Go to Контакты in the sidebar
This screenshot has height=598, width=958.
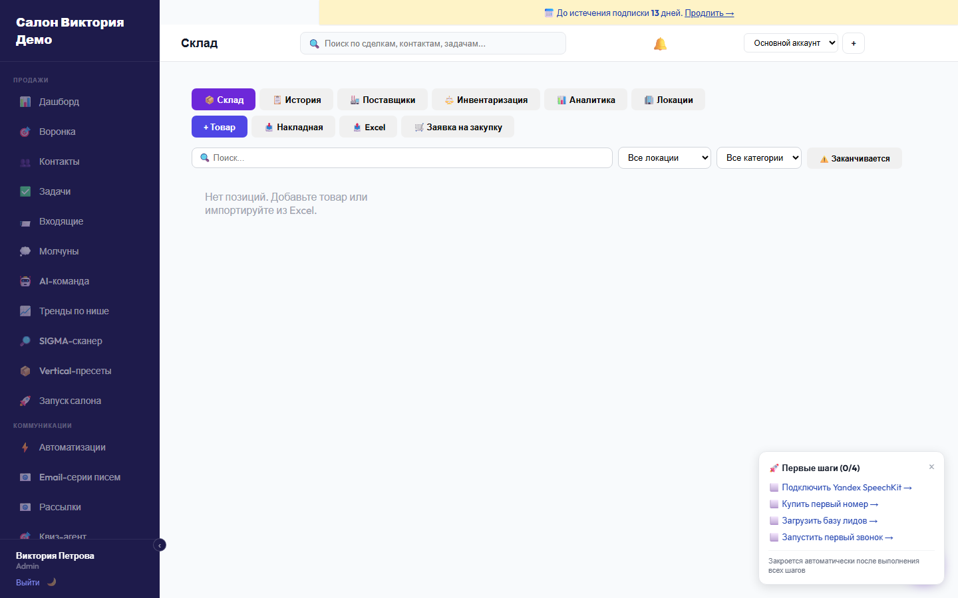(80, 161)
